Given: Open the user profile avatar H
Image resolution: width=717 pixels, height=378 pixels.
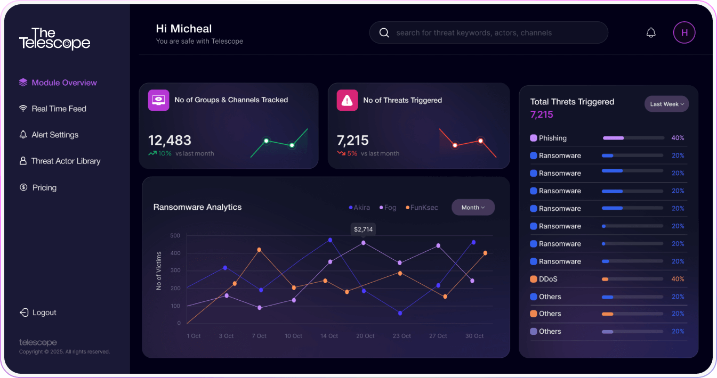Looking at the screenshot, I should point(684,33).
